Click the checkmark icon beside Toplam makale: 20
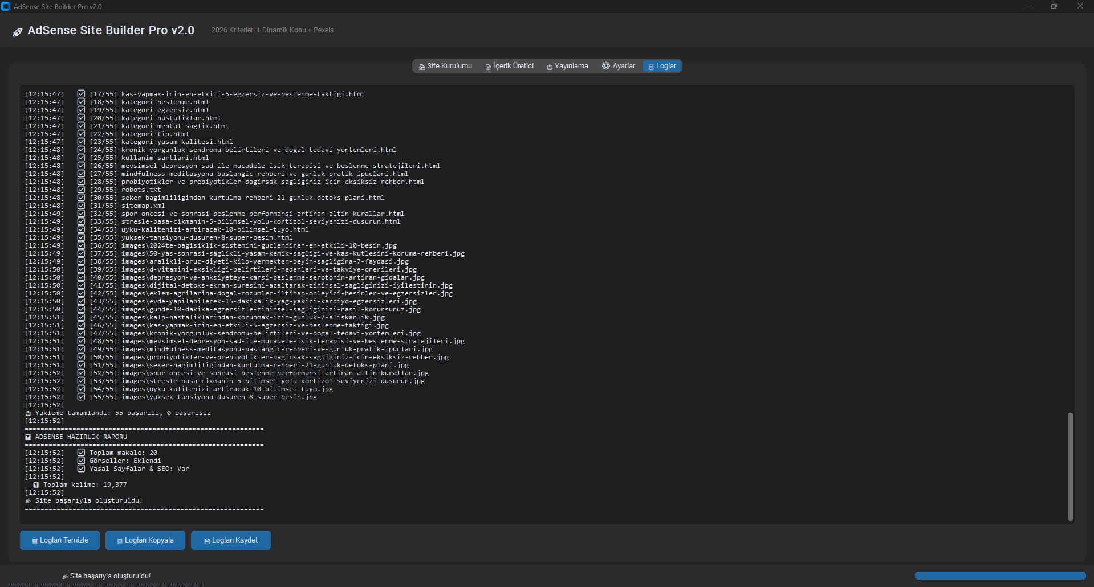This screenshot has width=1094, height=587. coord(81,453)
